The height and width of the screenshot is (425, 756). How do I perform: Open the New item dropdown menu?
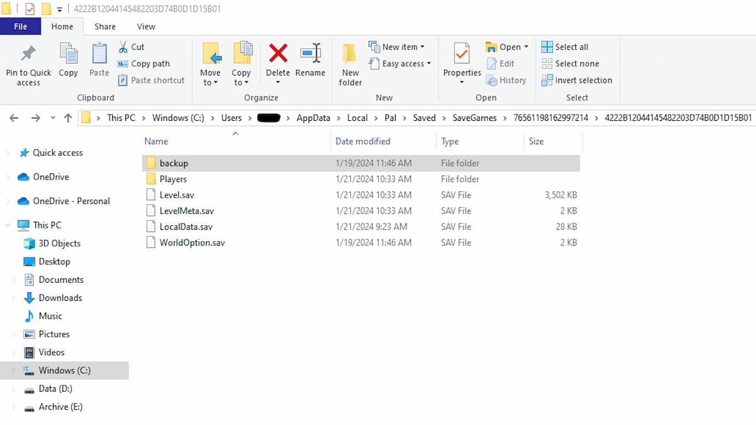(x=399, y=46)
